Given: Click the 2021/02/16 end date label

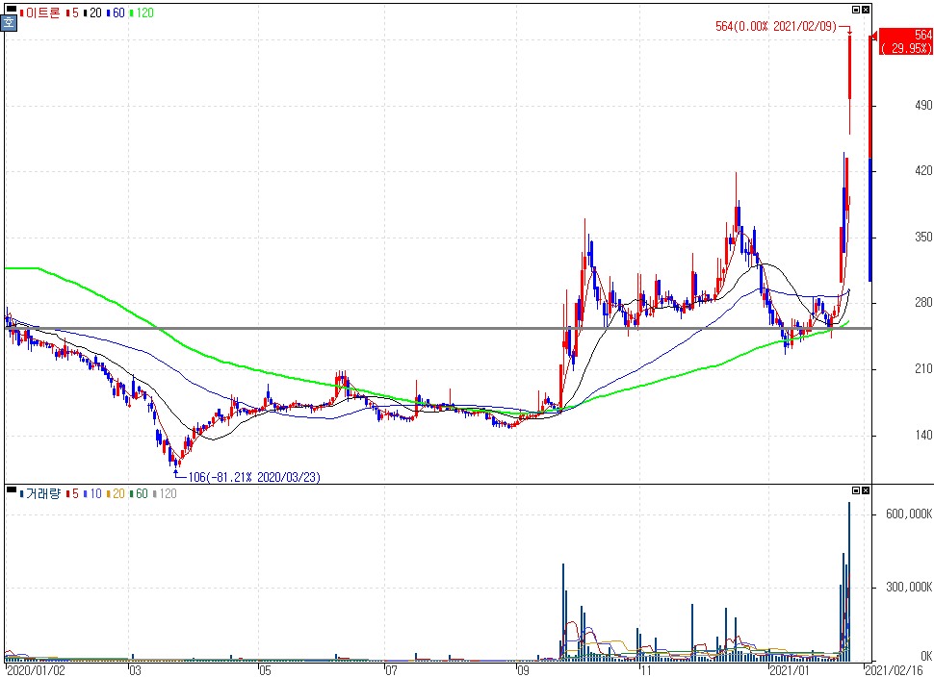Looking at the screenshot, I should pyautogui.click(x=895, y=670).
